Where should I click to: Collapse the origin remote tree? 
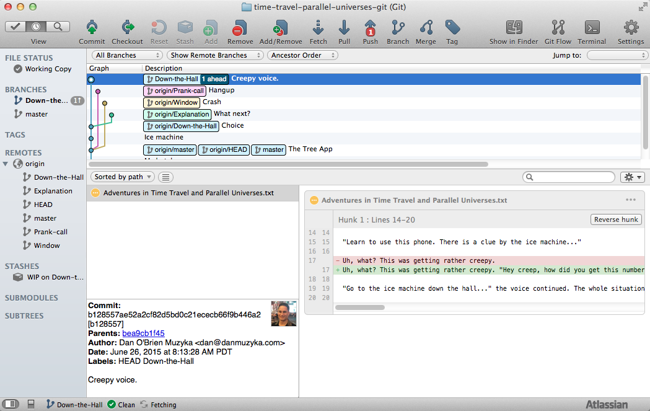pos(6,164)
